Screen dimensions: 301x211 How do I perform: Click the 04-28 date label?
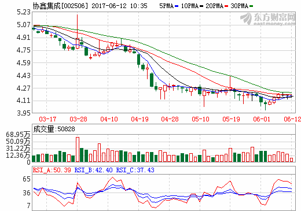[170, 119]
